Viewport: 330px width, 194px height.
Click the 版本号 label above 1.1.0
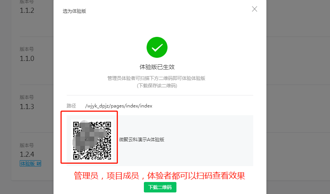click(x=27, y=49)
